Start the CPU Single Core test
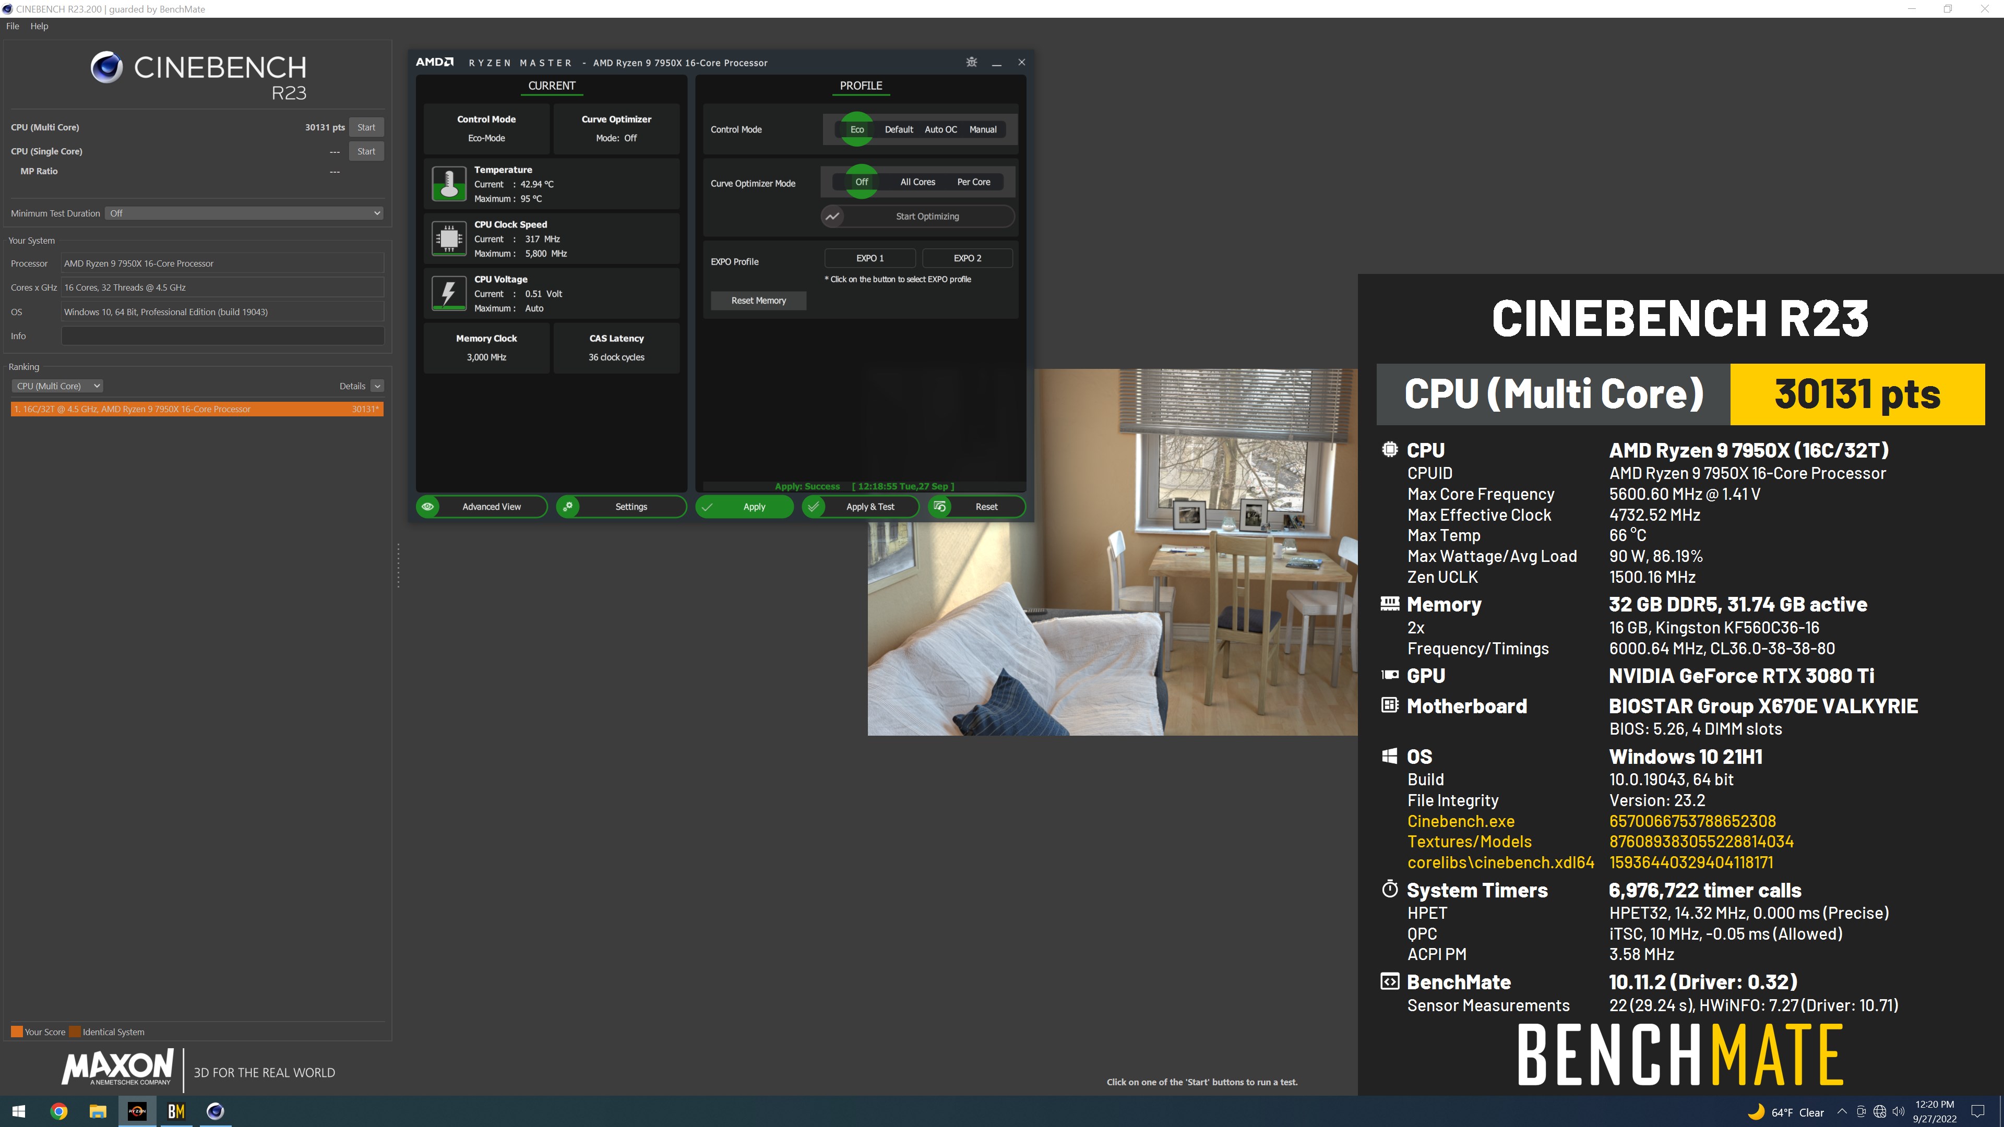This screenshot has height=1127, width=2004. (x=366, y=152)
